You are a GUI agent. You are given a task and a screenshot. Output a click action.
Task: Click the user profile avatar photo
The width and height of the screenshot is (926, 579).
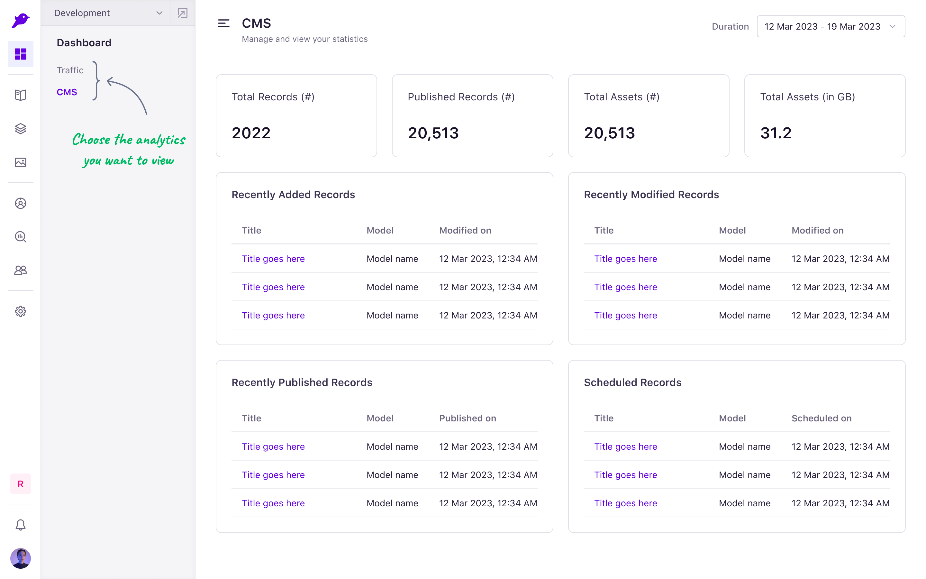20,558
